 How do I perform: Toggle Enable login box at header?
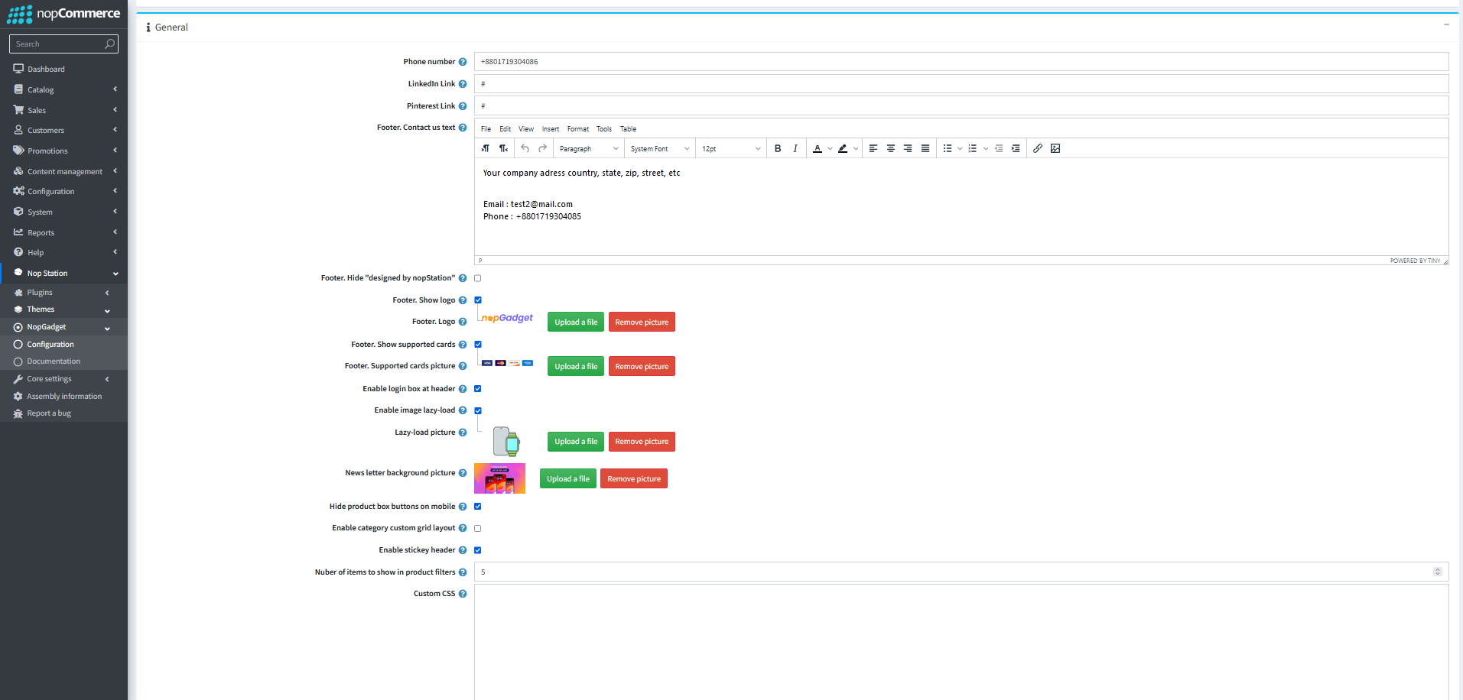coord(478,389)
